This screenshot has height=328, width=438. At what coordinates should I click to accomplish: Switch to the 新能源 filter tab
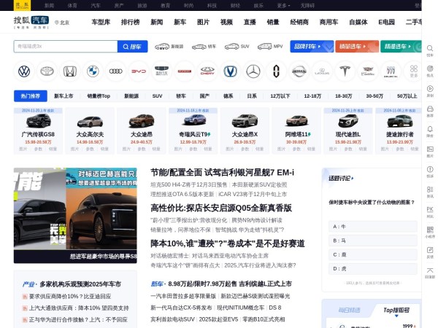pos(131,95)
